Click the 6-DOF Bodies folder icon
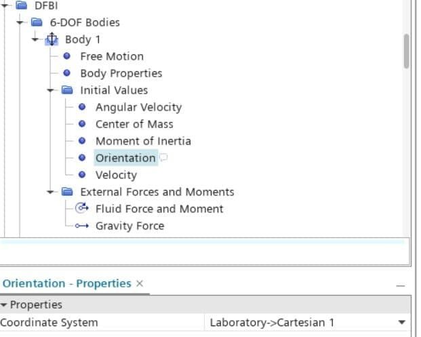 point(37,22)
